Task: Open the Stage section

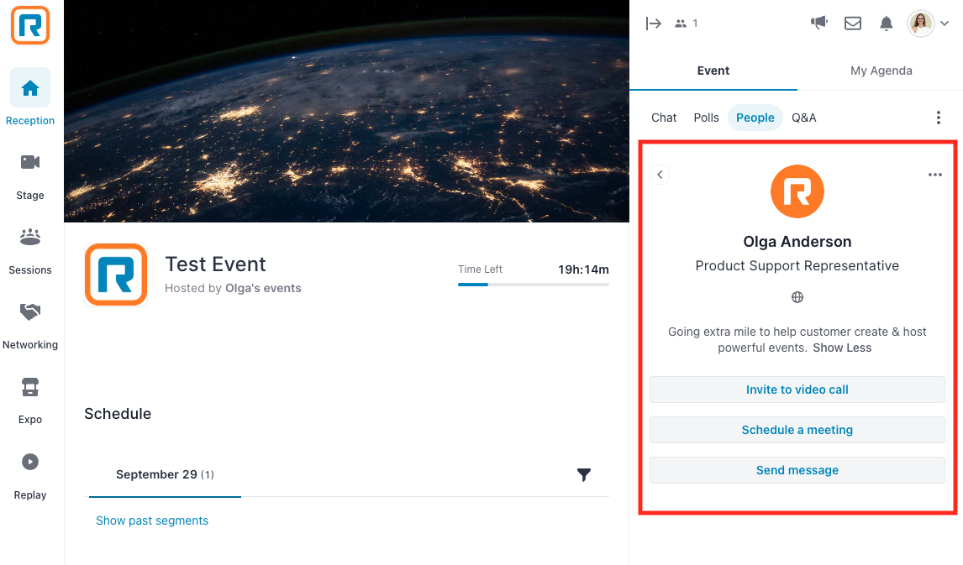Action: tap(30, 176)
